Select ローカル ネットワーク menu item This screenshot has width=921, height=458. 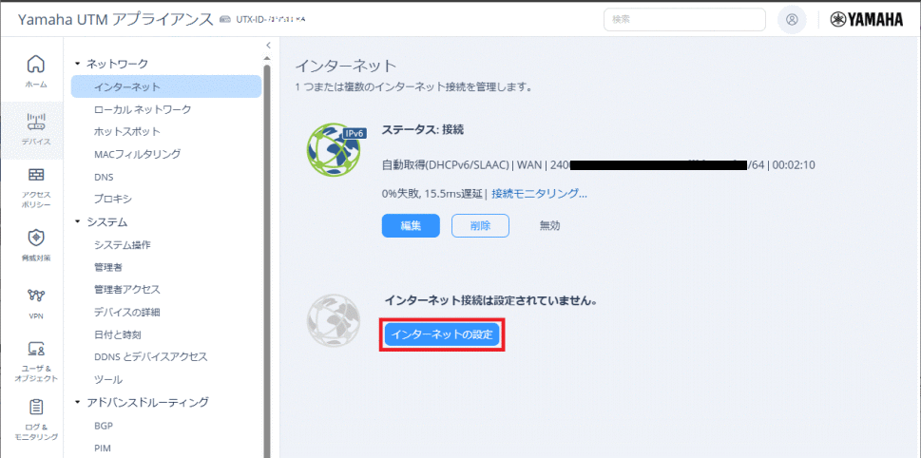click(x=143, y=109)
